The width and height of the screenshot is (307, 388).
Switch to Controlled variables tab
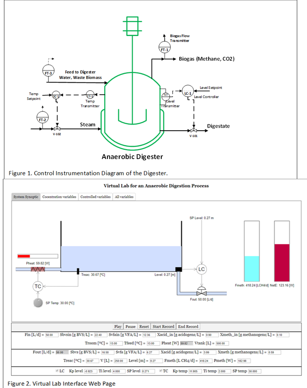(95, 197)
